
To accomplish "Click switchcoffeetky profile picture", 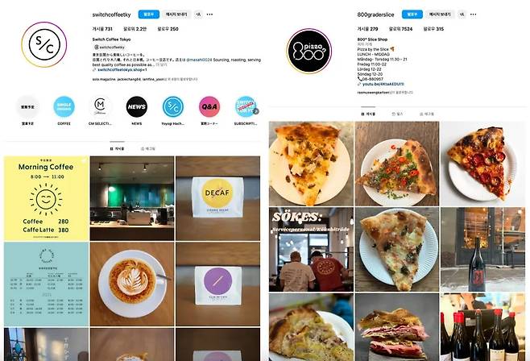I will [44, 44].
